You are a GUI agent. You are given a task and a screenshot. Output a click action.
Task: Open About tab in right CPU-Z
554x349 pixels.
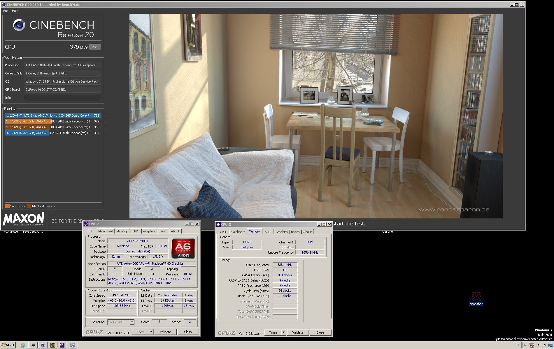(308, 232)
